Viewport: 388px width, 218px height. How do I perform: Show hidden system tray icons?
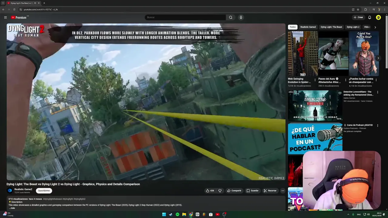point(348,214)
